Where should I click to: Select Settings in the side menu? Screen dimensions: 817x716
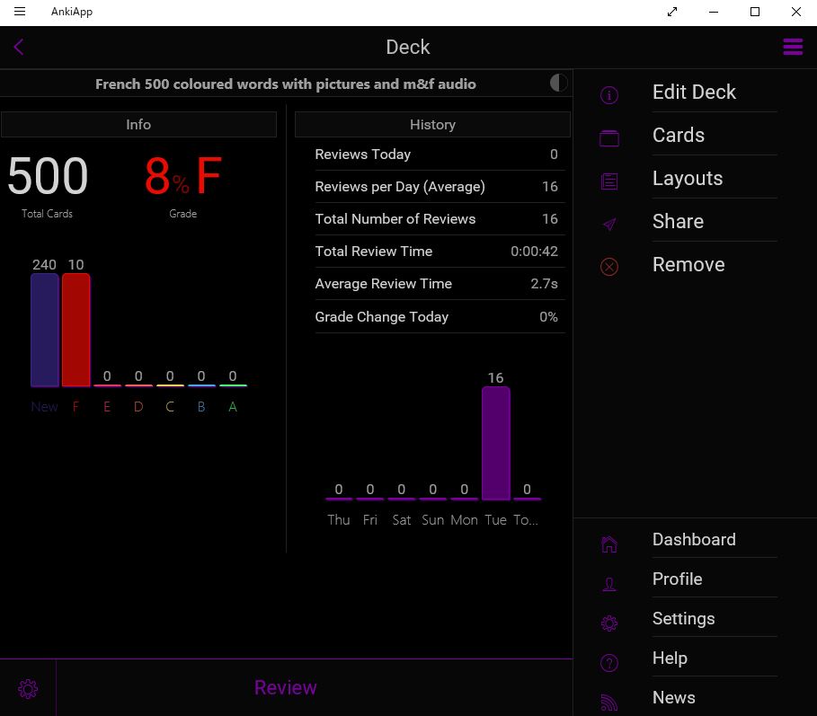(x=683, y=618)
